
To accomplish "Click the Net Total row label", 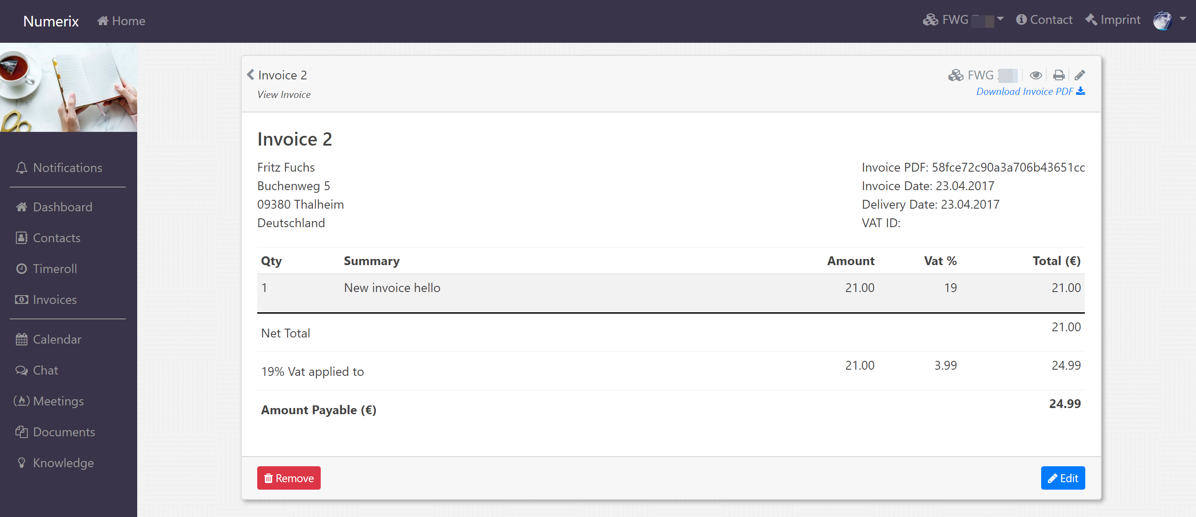I will click(285, 333).
